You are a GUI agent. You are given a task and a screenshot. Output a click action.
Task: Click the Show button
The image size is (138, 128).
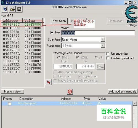tap(100, 66)
